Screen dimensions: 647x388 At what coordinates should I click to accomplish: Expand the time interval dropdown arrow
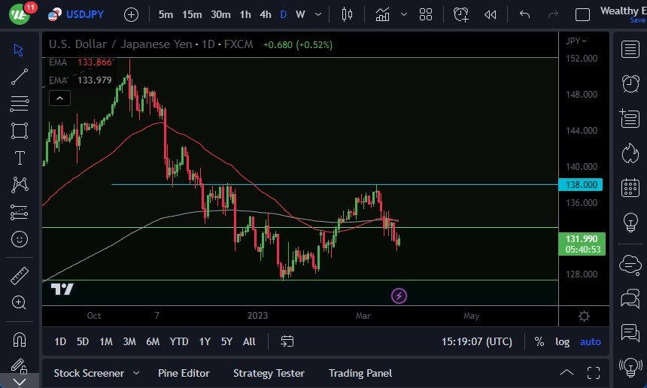click(320, 14)
